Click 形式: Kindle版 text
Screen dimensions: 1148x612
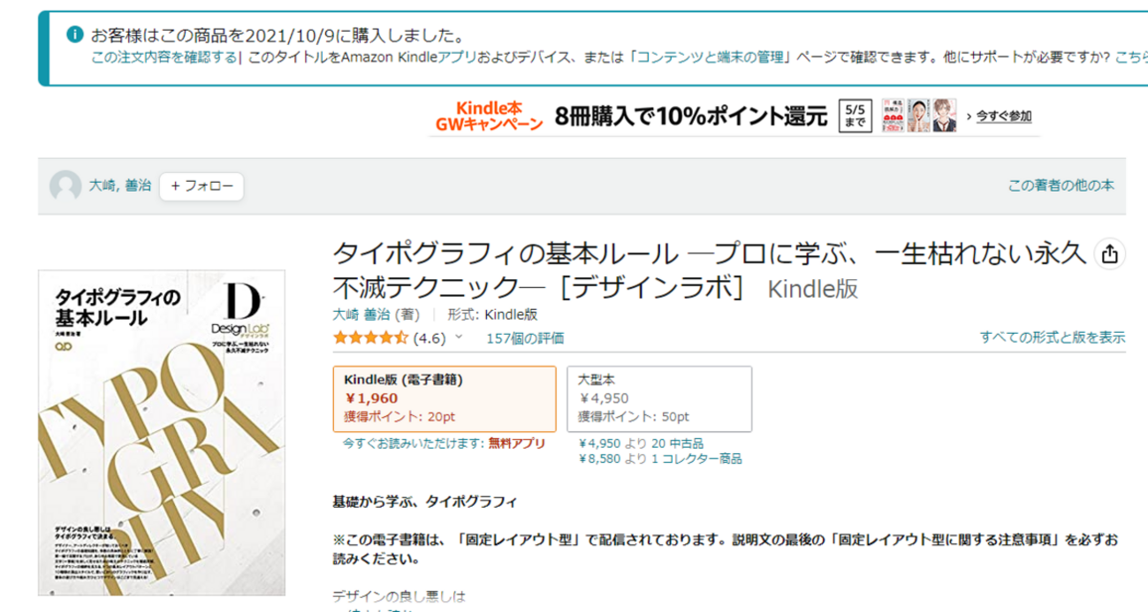492,314
